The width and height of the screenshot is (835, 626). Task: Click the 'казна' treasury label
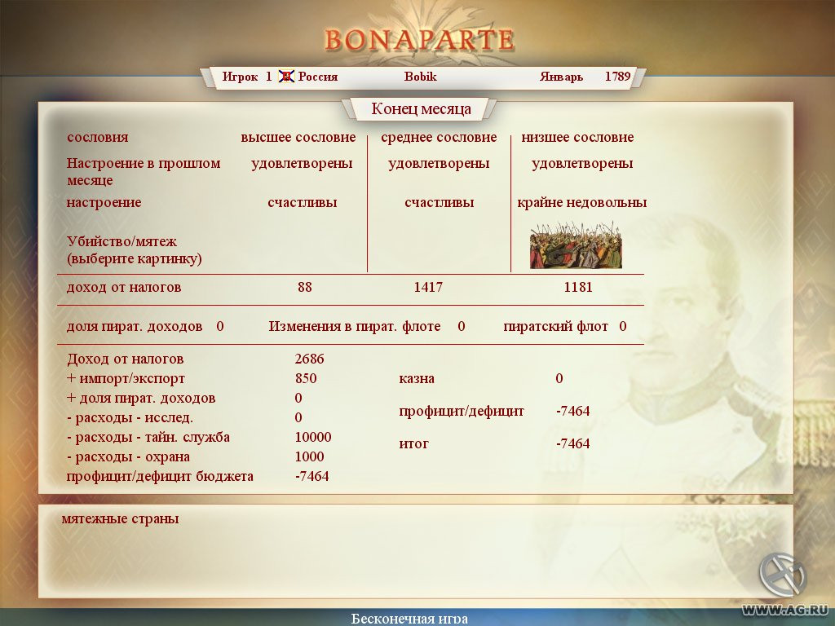point(417,379)
